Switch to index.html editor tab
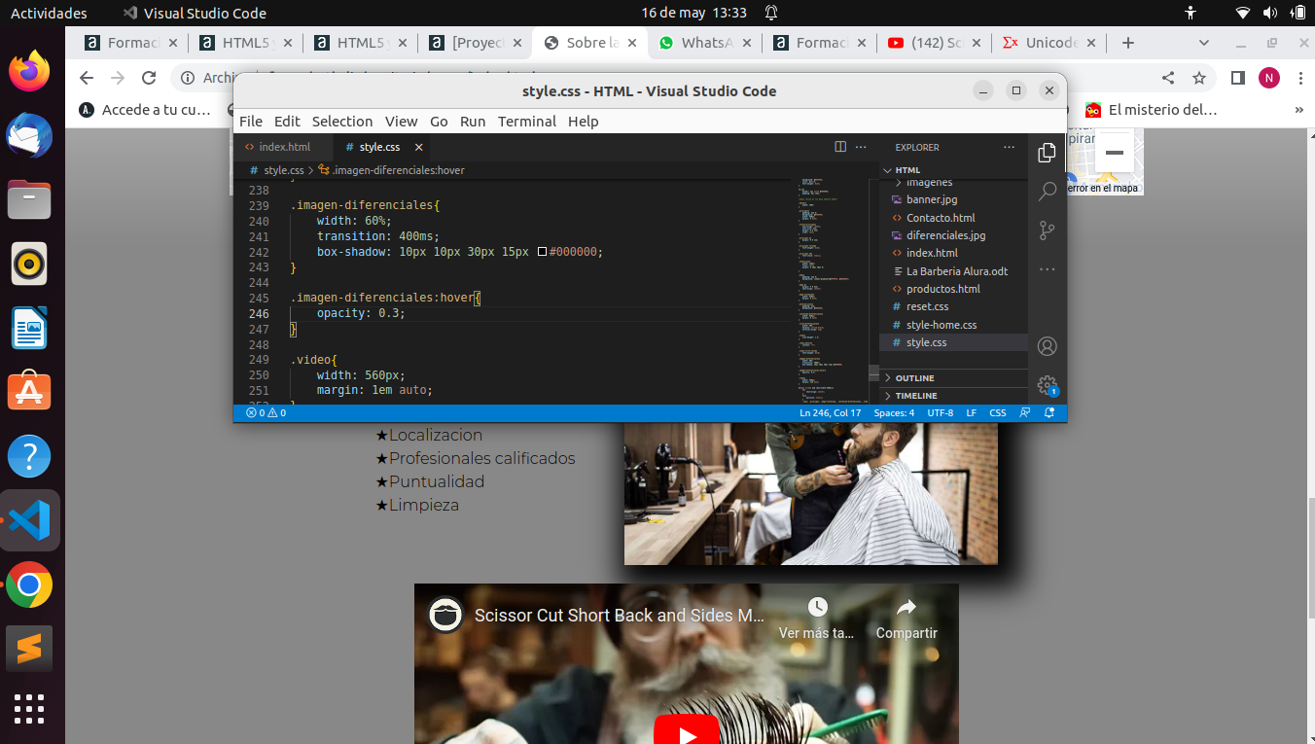Screen dimensions: 1315x744 click(283, 147)
